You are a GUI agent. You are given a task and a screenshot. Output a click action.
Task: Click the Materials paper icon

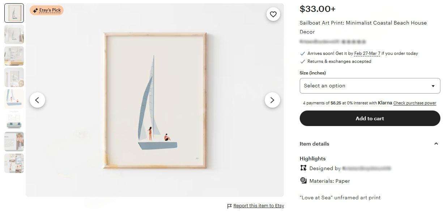303,181
